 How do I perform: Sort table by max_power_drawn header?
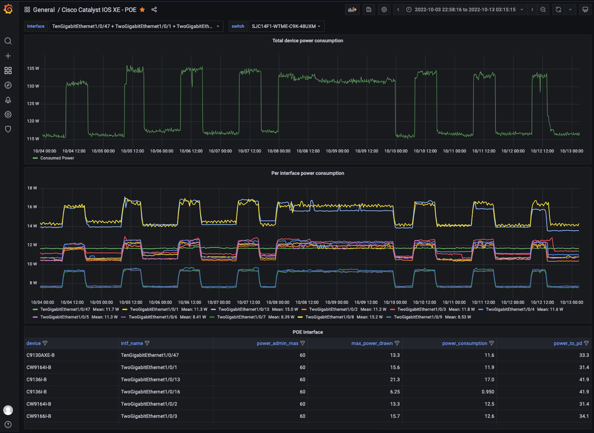point(372,343)
